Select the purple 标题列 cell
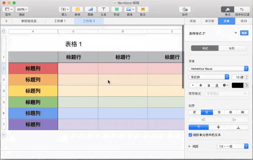This screenshot has height=160, width=253. coord(33,124)
